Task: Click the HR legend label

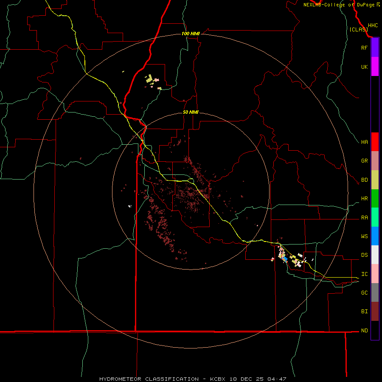Action: [364, 199]
